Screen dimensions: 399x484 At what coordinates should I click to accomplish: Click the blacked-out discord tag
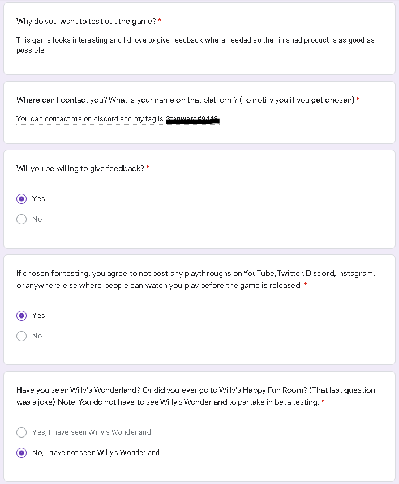pos(193,120)
